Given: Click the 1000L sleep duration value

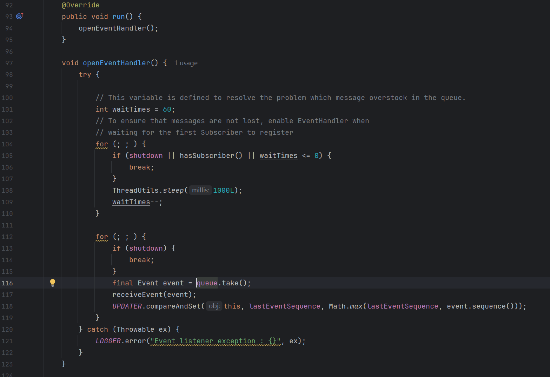Looking at the screenshot, I should [x=223, y=191].
